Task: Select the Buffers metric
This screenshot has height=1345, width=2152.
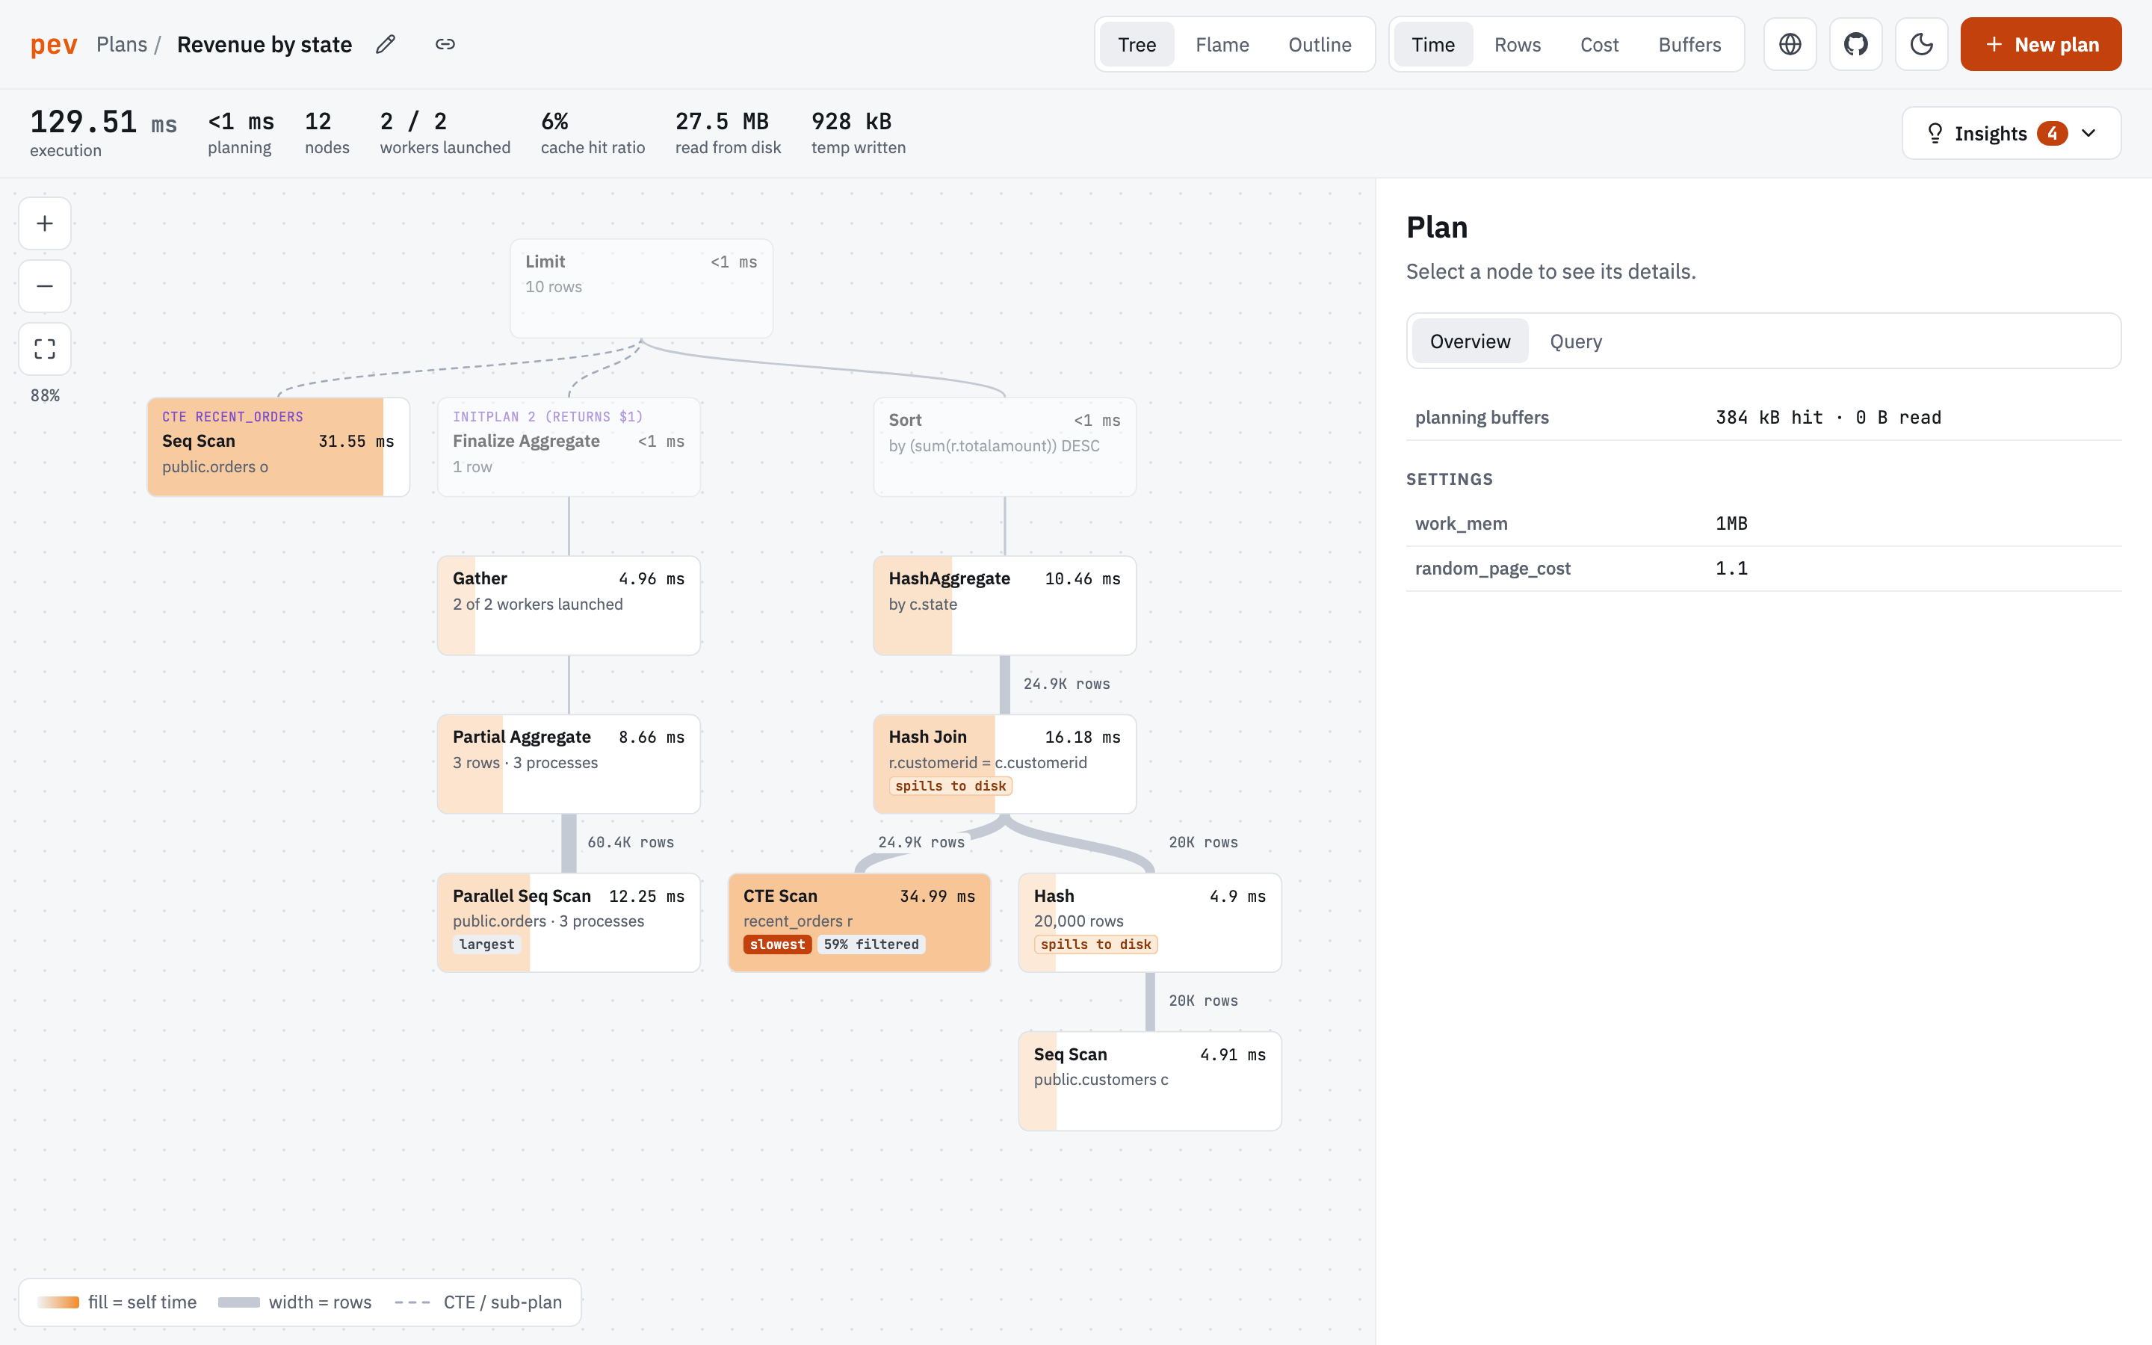Action: (x=1689, y=45)
